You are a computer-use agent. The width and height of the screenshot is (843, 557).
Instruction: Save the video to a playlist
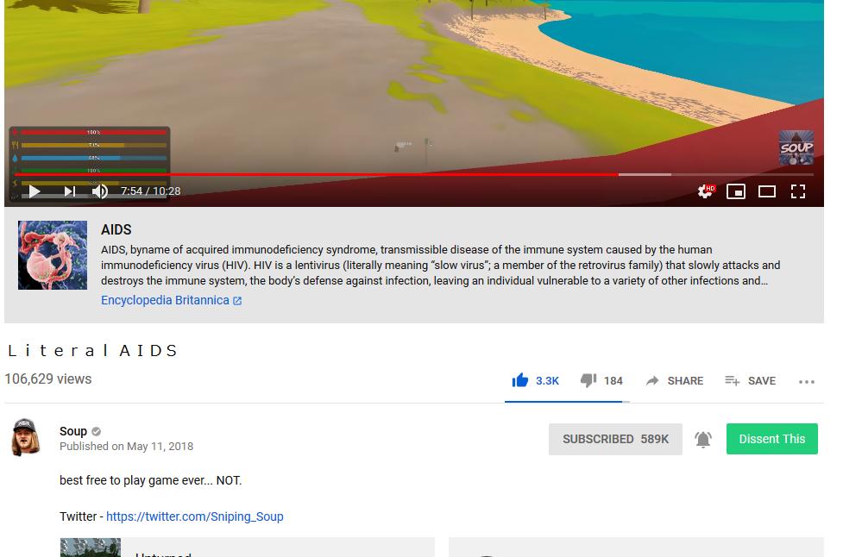(750, 381)
